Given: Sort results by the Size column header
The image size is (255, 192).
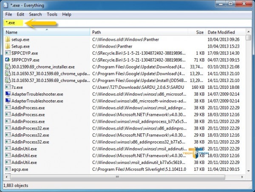Looking at the screenshot, I should point(197,32).
